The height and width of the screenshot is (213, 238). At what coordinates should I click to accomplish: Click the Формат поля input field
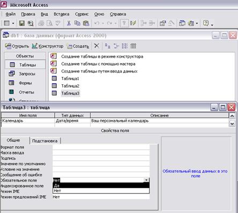[x=101, y=147]
